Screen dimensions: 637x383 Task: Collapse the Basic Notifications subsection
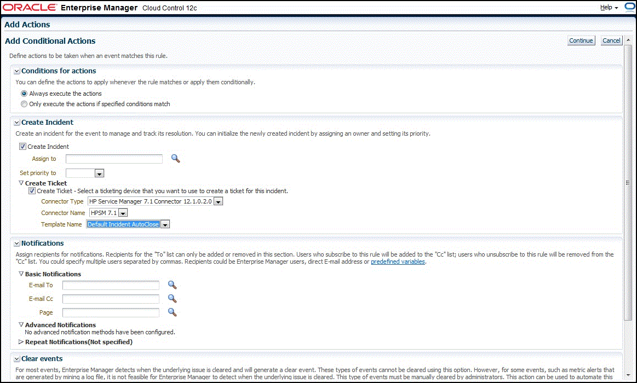tap(21, 274)
